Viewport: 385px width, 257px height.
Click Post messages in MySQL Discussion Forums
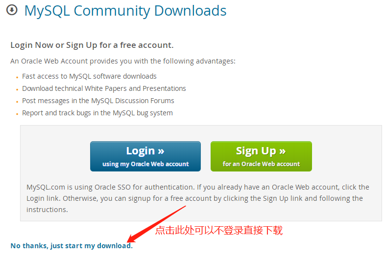pos(98,101)
